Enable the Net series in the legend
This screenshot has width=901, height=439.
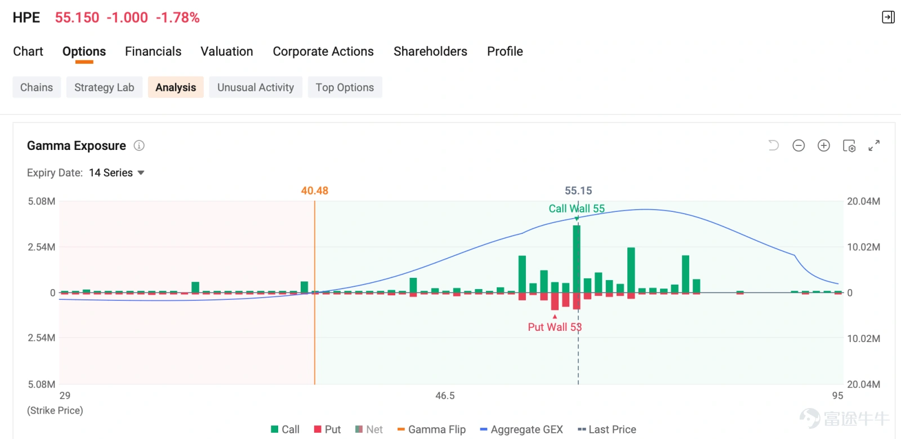(x=369, y=429)
